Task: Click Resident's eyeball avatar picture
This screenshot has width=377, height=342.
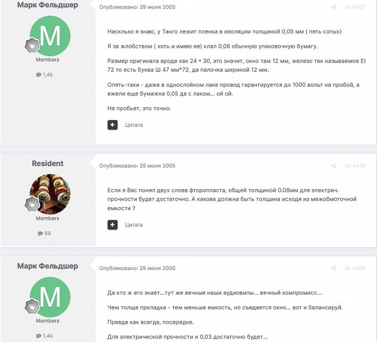Action: [50, 194]
